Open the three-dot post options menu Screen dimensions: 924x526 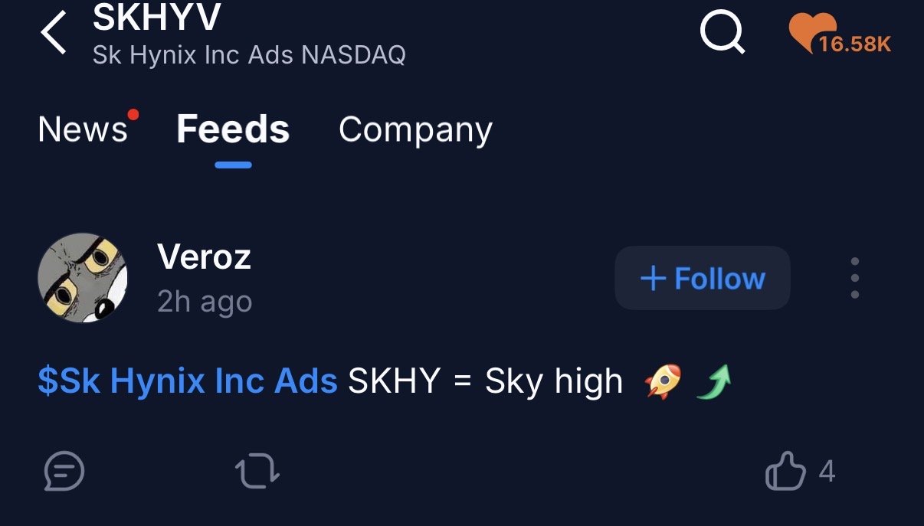[x=855, y=278]
